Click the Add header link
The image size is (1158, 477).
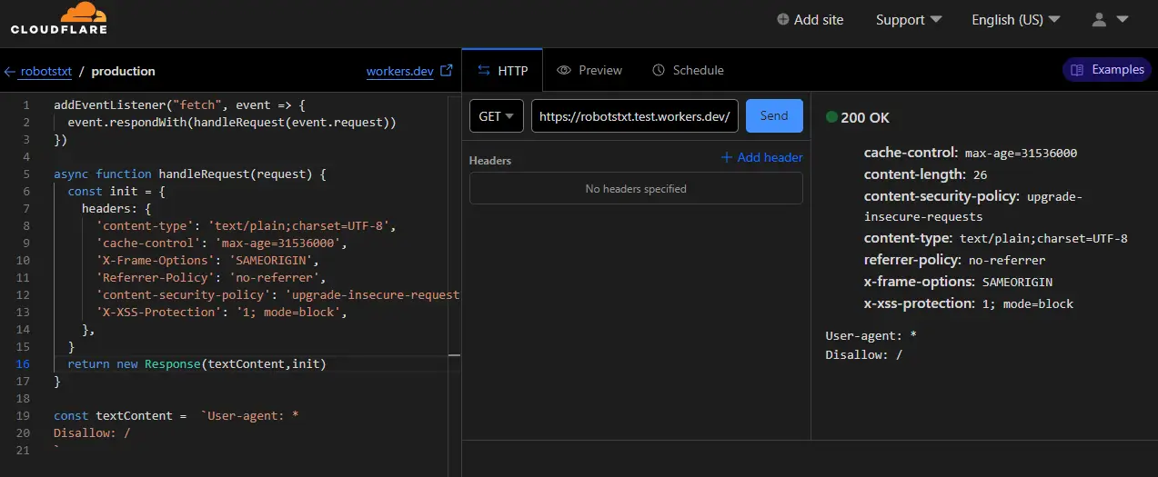pos(761,157)
